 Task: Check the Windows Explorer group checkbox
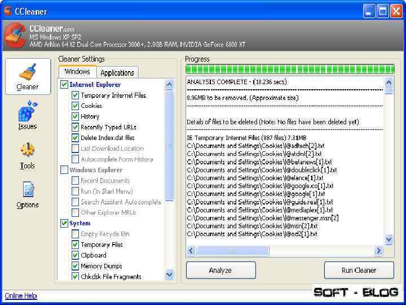point(64,170)
